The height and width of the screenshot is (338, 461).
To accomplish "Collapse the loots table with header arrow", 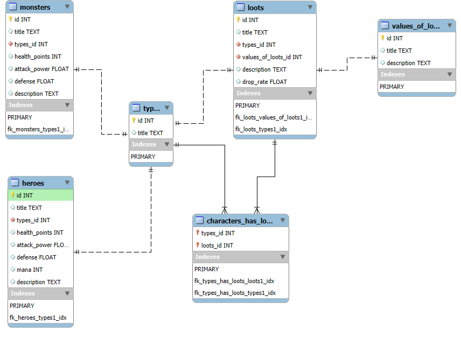I will click(x=310, y=8).
